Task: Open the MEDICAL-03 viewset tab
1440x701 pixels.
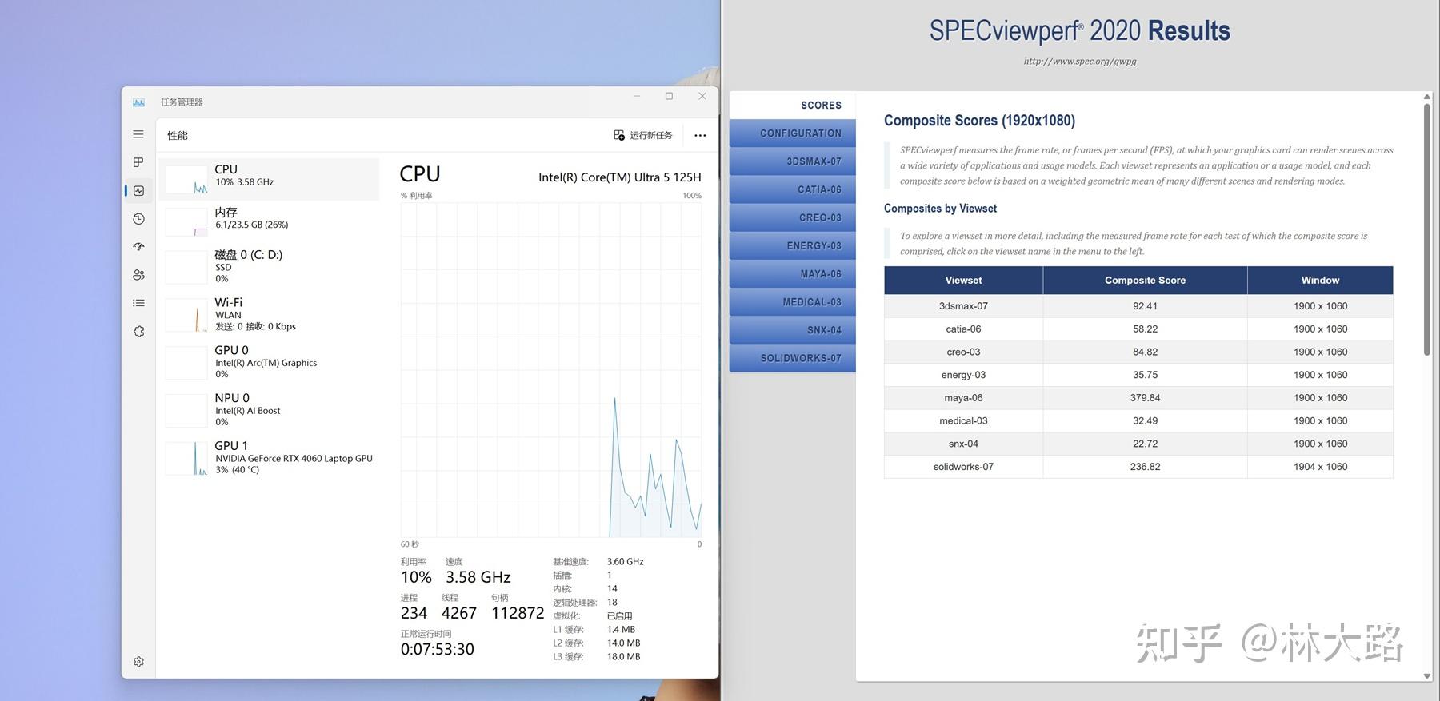Action: click(x=793, y=302)
